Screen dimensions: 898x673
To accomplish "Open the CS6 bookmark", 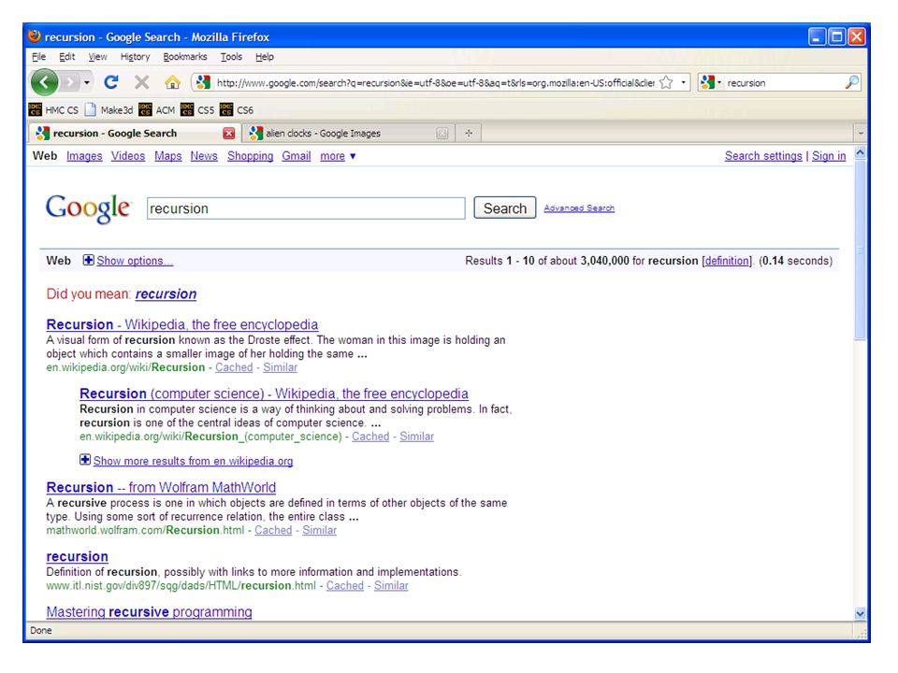I will click(237, 110).
